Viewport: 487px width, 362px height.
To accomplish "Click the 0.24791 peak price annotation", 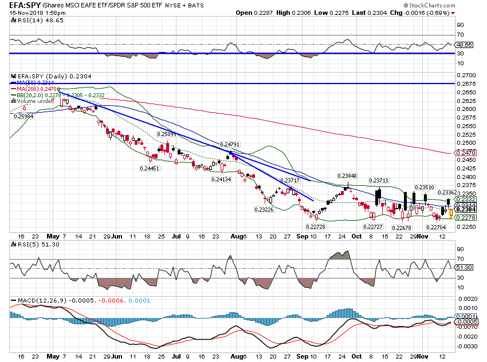I will [x=230, y=145].
